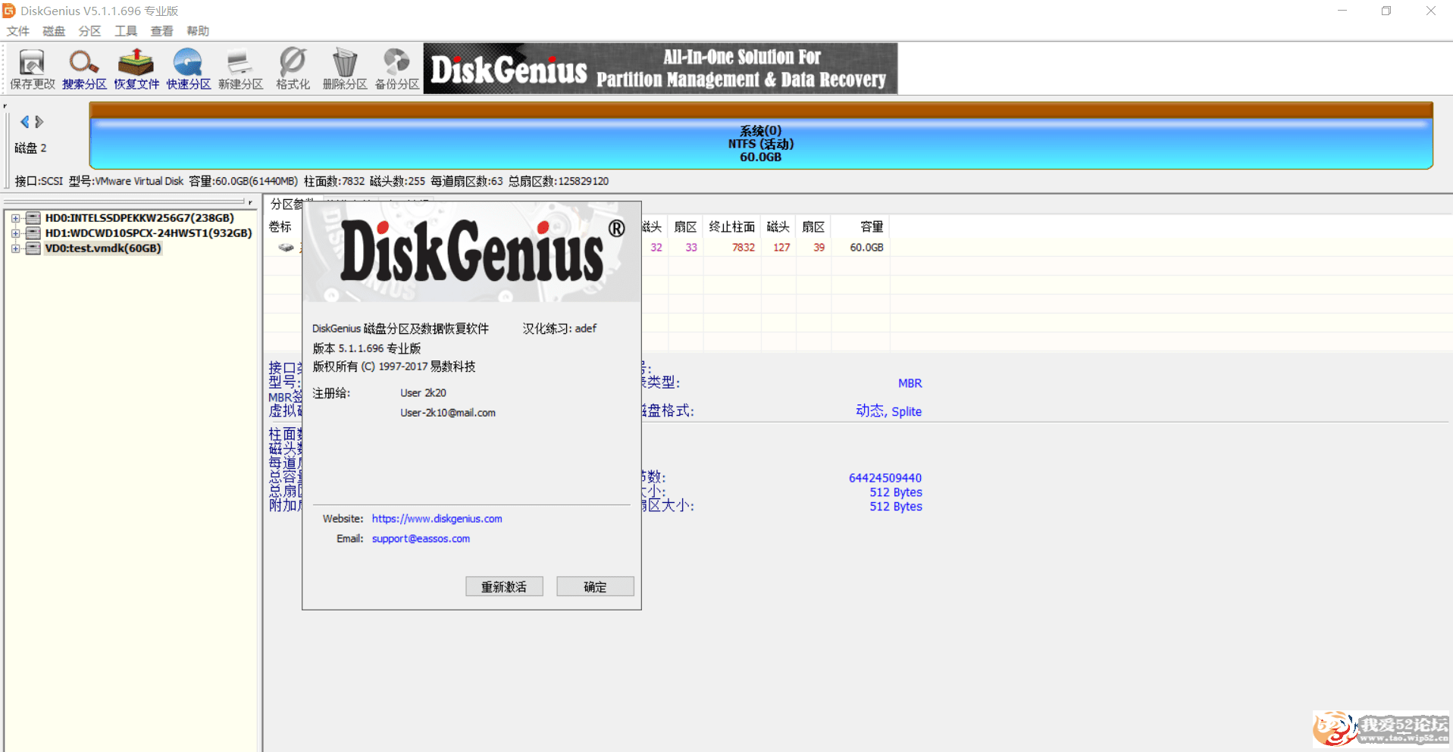Click the 磁盘 2 label
Image resolution: width=1453 pixels, height=752 pixels.
[30, 148]
